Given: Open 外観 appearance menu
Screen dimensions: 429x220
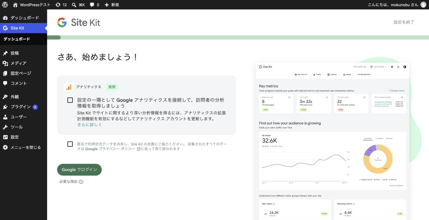Looking at the screenshot, I should point(24,97).
